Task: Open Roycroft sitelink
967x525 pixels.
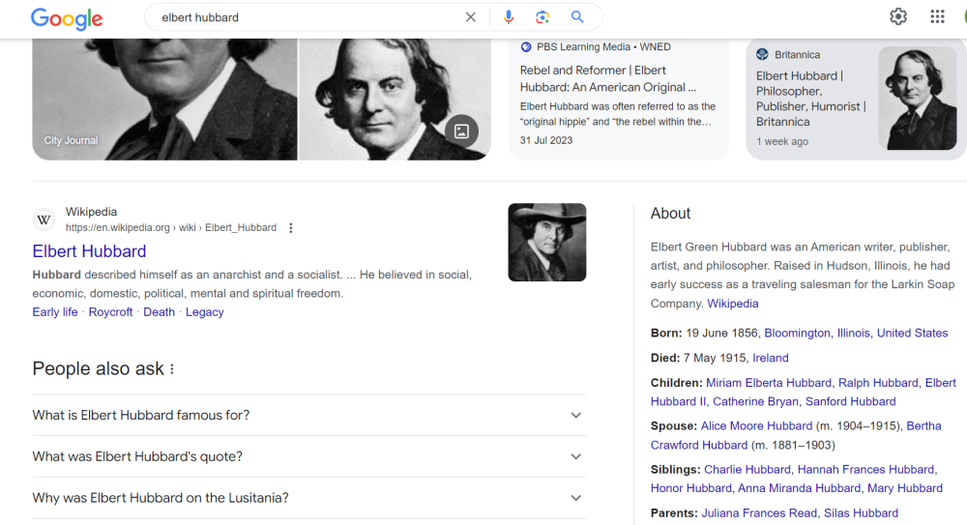Action: (x=110, y=312)
